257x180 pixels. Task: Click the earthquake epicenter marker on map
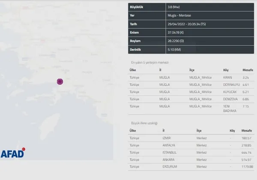[x=60, y=81]
